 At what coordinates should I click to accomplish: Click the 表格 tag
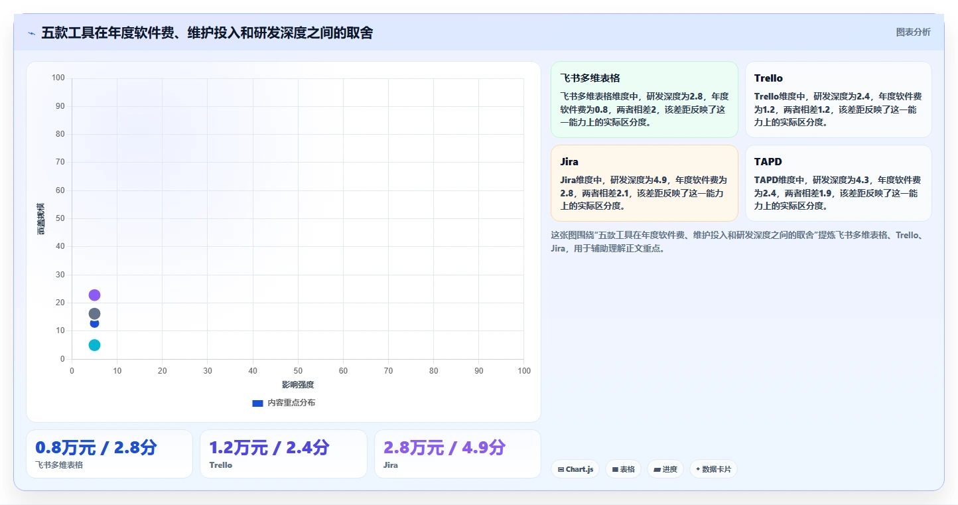pyautogui.click(x=623, y=469)
